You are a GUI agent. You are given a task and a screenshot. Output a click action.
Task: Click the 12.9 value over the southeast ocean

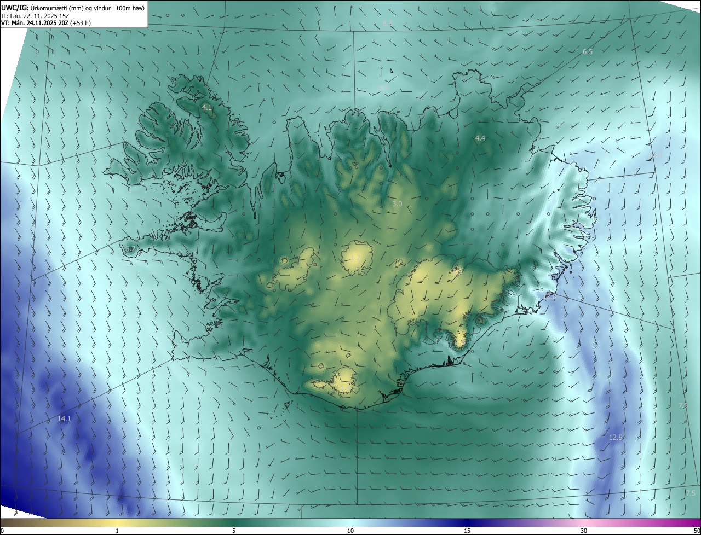616,438
